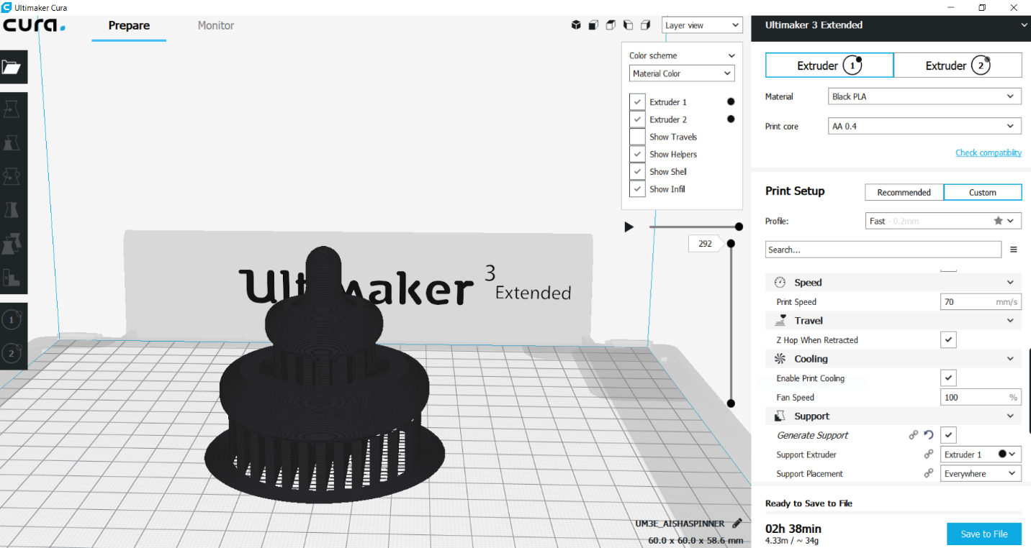This screenshot has width=1031, height=548.
Task: Select the Extruder 1 tab
Action: [x=829, y=65]
